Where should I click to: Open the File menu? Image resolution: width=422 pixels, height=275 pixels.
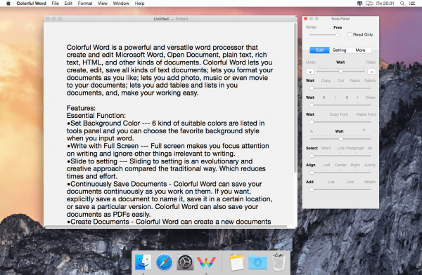(55, 4)
